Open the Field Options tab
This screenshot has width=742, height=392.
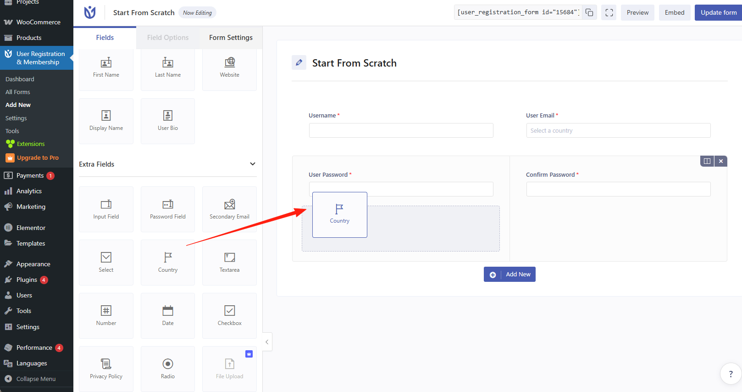pos(168,38)
